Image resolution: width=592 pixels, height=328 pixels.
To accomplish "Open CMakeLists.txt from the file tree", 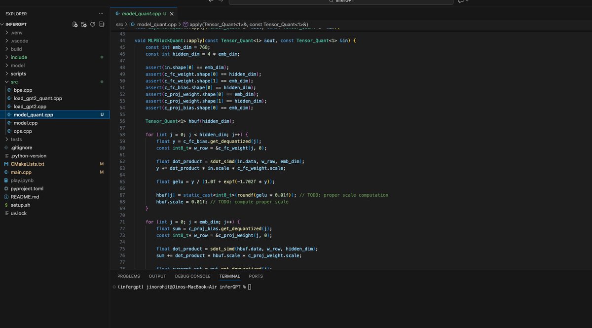I will point(55,164).
